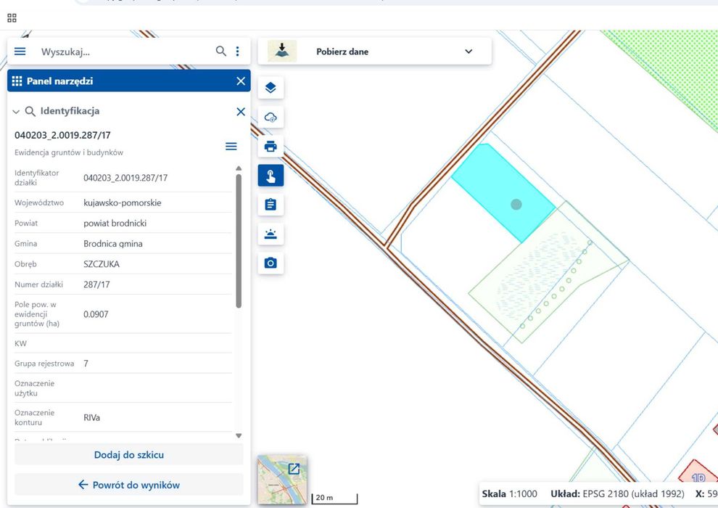Click the cloud add-data icon
718x508 pixels.
pyautogui.click(x=271, y=118)
